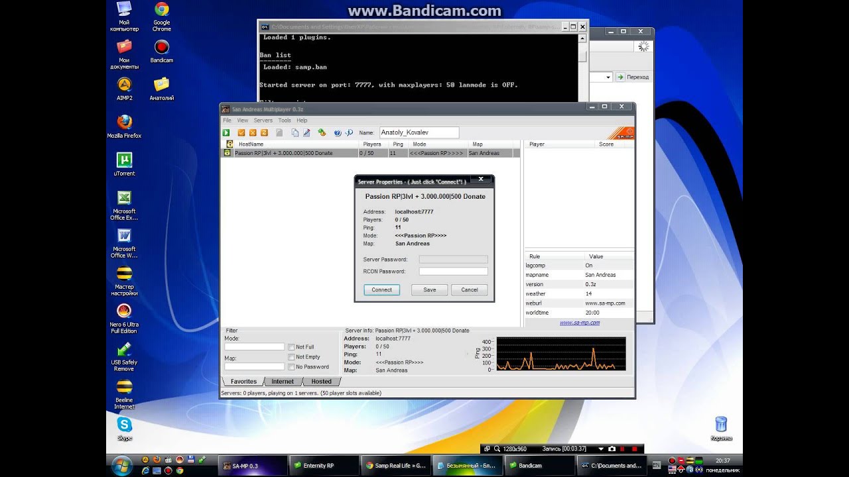Click Cancel in Server Properties dialog
This screenshot has width=849, height=477.
(470, 290)
